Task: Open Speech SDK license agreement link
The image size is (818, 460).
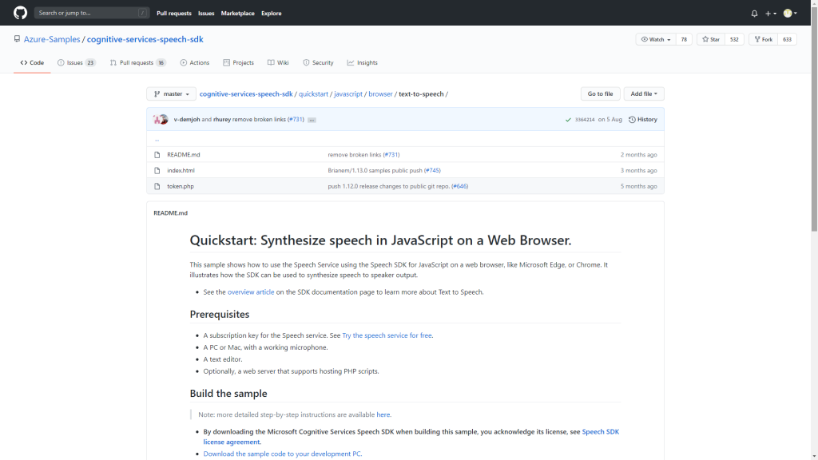Action: coord(601,432)
